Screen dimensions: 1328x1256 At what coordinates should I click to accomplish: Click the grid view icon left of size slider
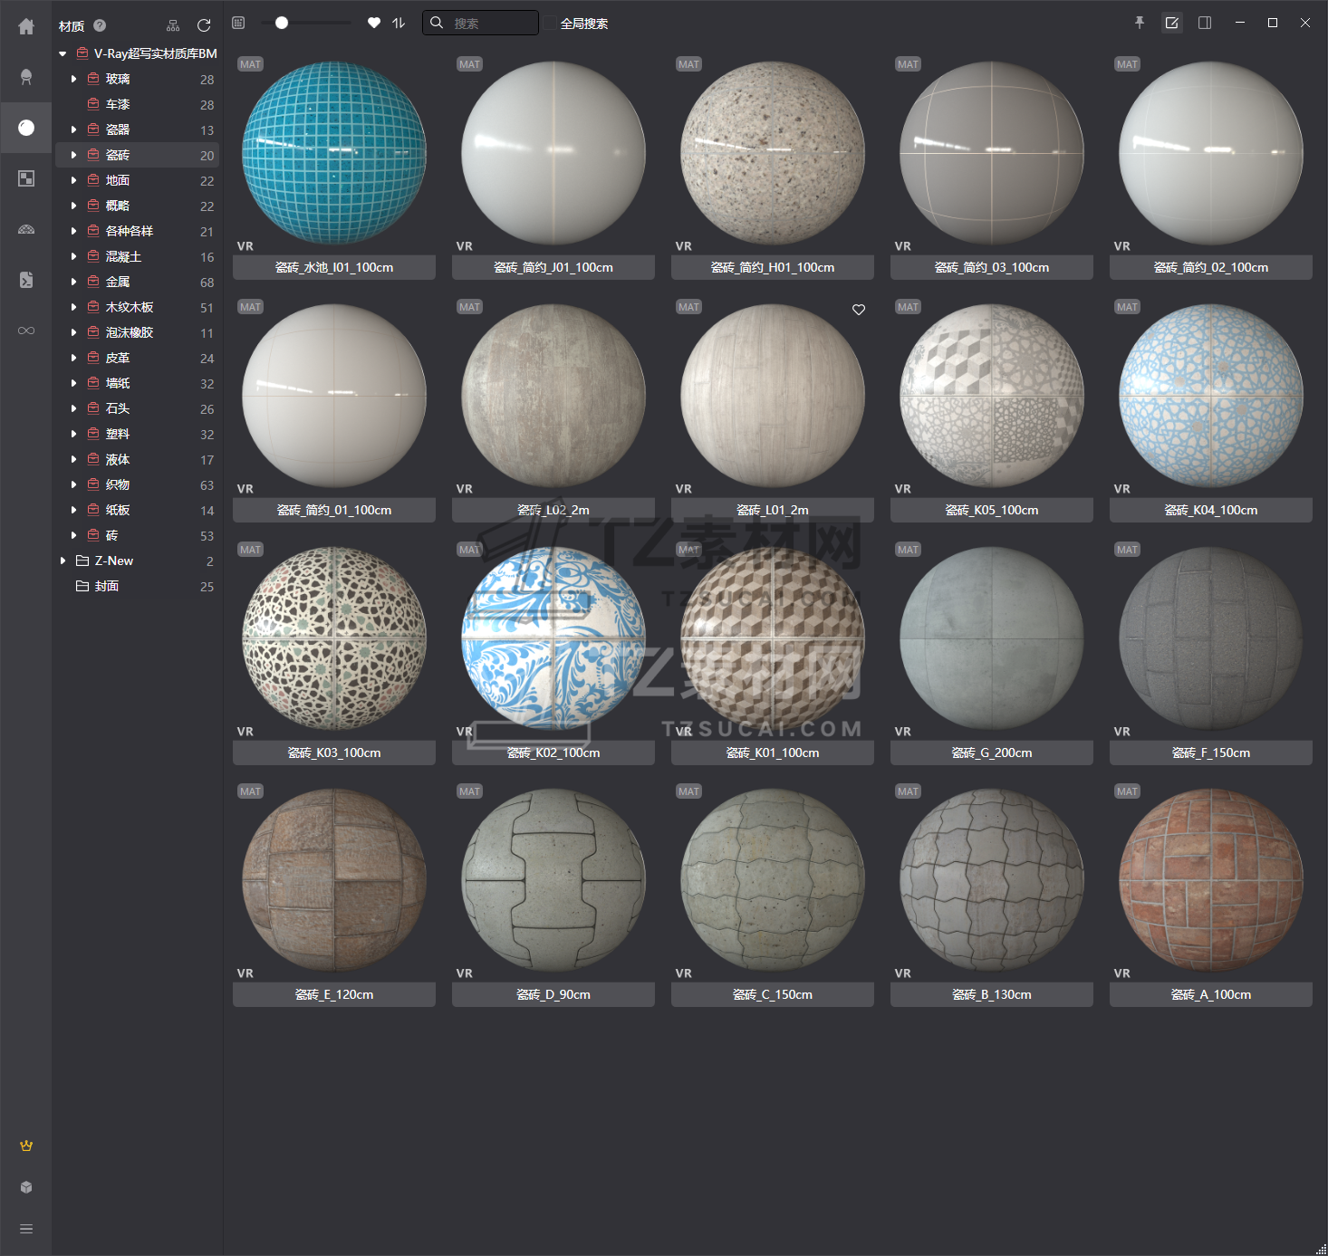pyautogui.click(x=238, y=23)
